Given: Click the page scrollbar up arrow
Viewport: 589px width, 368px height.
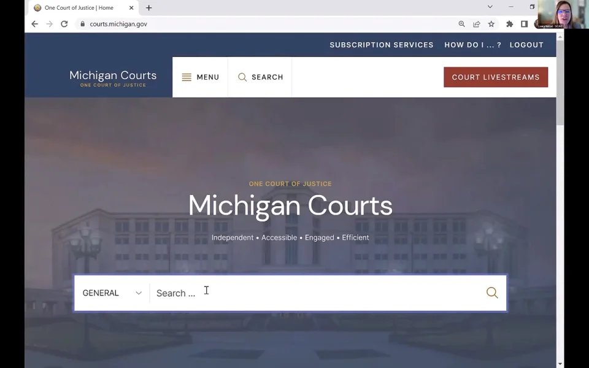Looking at the screenshot, I should [560, 37].
